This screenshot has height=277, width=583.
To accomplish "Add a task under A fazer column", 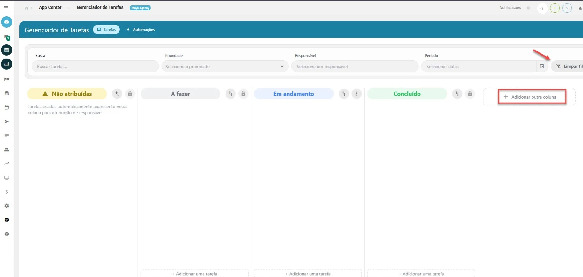I will (195, 273).
